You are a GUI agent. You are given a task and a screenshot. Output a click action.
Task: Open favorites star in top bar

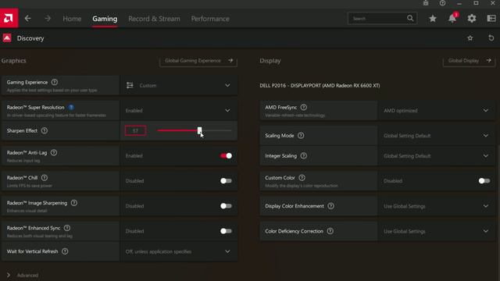tap(433, 19)
